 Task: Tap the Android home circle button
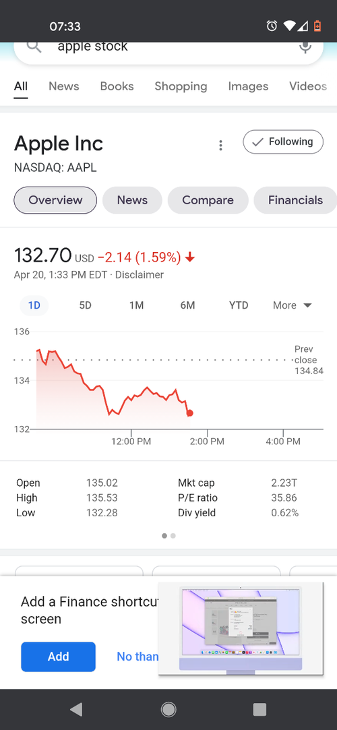(168, 710)
